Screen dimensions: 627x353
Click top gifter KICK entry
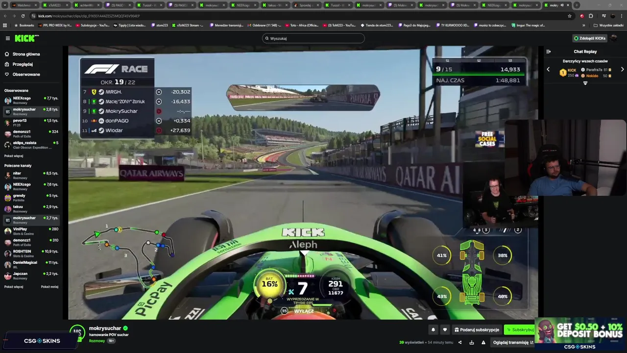pyautogui.click(x=568, y=73)
